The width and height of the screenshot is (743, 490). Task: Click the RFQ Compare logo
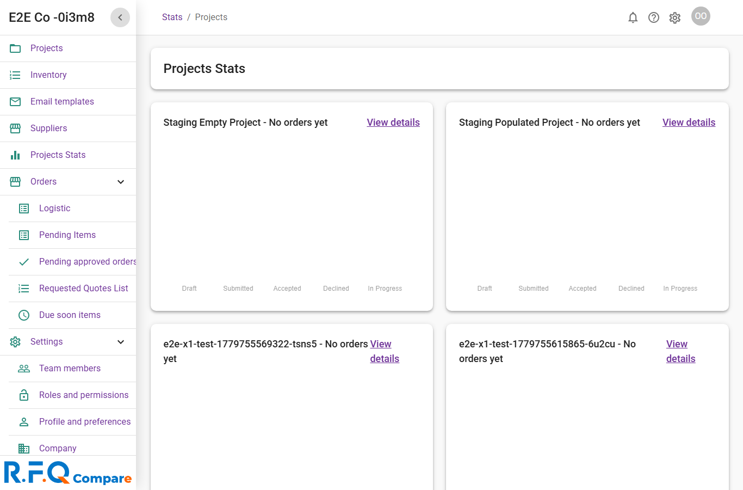click(x=68, y=473)
